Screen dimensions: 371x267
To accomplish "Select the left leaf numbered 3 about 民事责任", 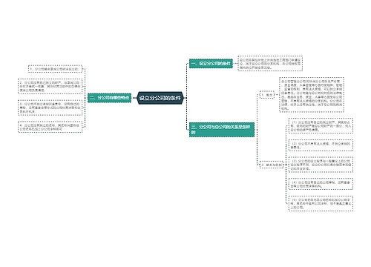I will (x=50, y=108).
